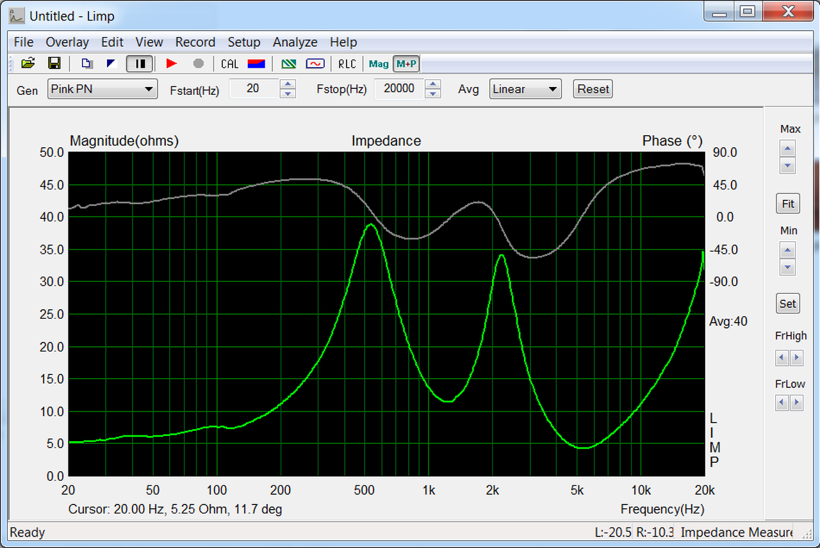This screenshot has height=548, width=820.
Task: Click the Limp app icon in the title bar
Action: click(x=17, y=15)
